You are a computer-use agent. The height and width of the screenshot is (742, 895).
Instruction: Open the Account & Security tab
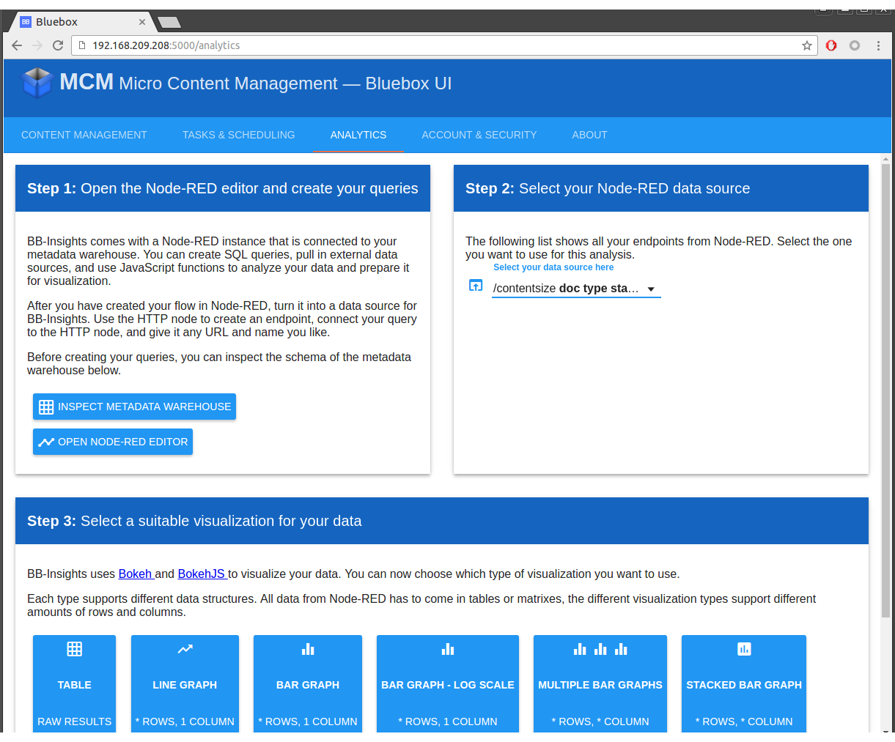click(x=479, y=135)
